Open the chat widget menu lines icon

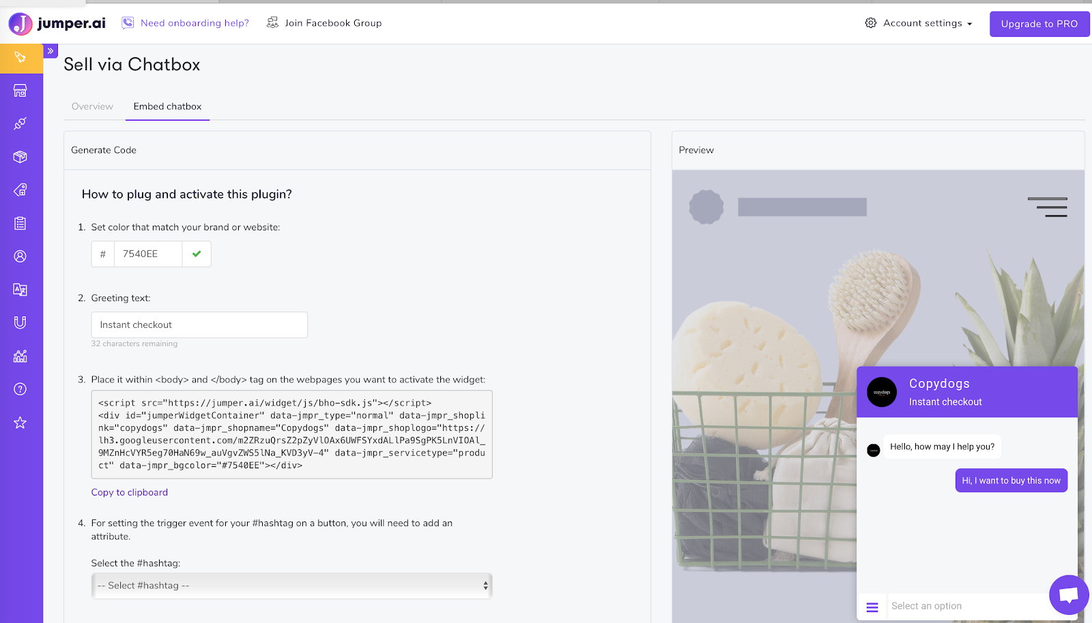[872, 607]
